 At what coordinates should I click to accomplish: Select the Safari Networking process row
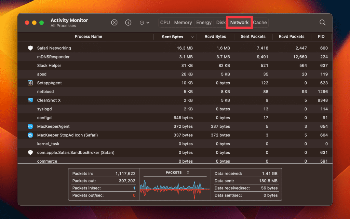coord(175,48)
